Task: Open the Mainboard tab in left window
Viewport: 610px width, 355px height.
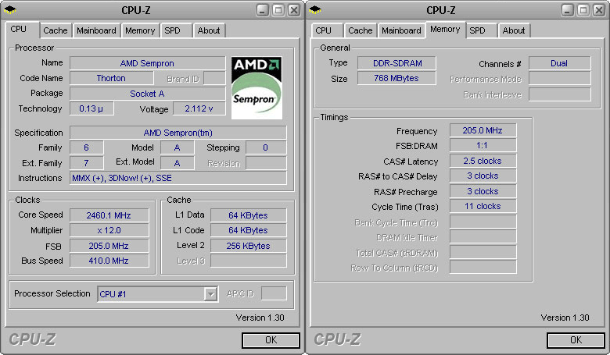Action: coord(96,30)
